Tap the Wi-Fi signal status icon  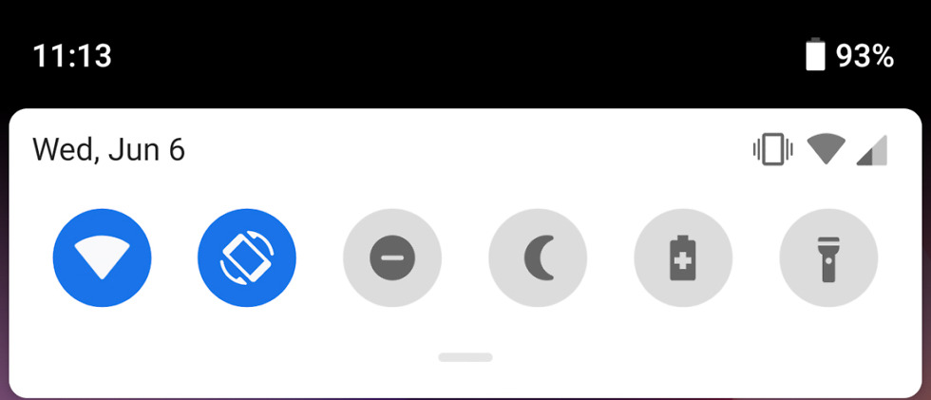coord(826,149)
